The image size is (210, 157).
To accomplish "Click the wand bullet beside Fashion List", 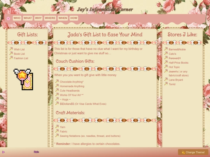I will (11, 57).
